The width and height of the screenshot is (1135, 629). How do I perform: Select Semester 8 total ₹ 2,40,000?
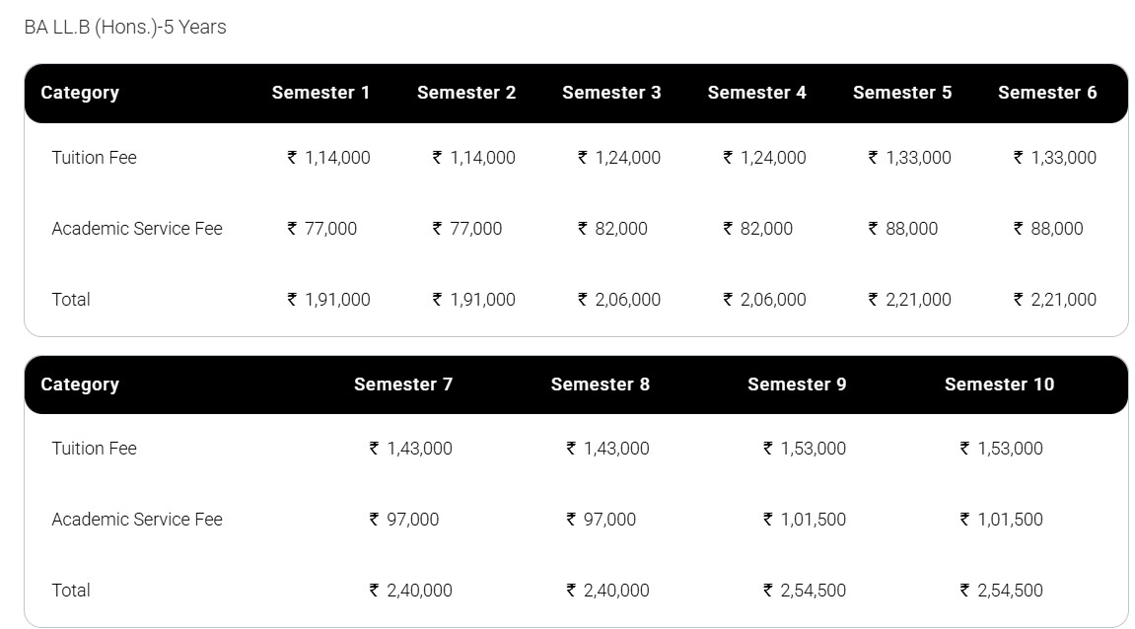(607, 591)
